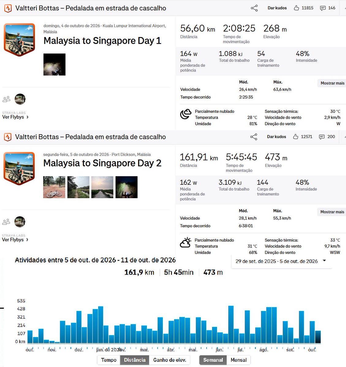Click the 473 m summary above the chart
Screen dimensions: 346x367
pyautogui.click(x=213, y=272)
